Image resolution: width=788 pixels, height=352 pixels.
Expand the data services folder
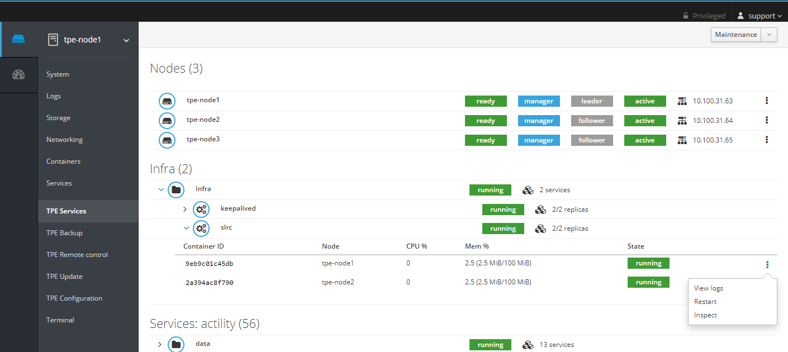[160, 344]
